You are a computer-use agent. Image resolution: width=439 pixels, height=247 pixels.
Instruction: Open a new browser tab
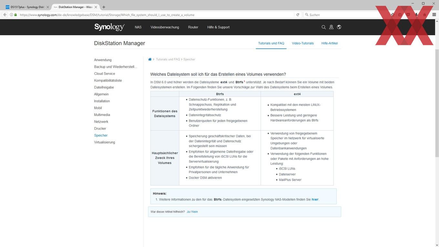tap(104, 7)
